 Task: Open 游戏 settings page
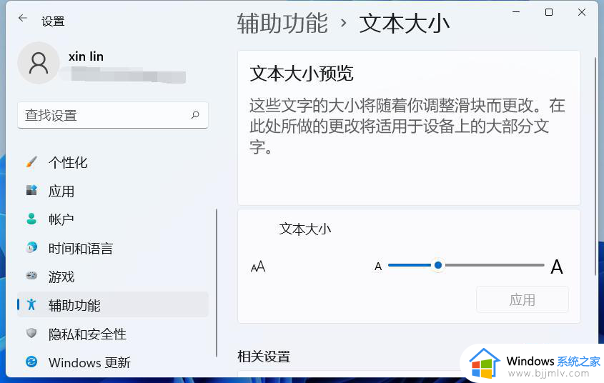[x=113, y=277]
